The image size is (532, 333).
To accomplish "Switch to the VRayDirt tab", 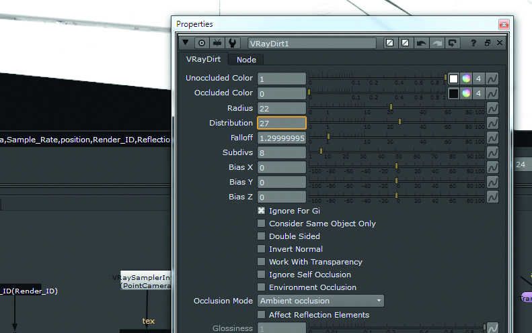I will point(203,59).
